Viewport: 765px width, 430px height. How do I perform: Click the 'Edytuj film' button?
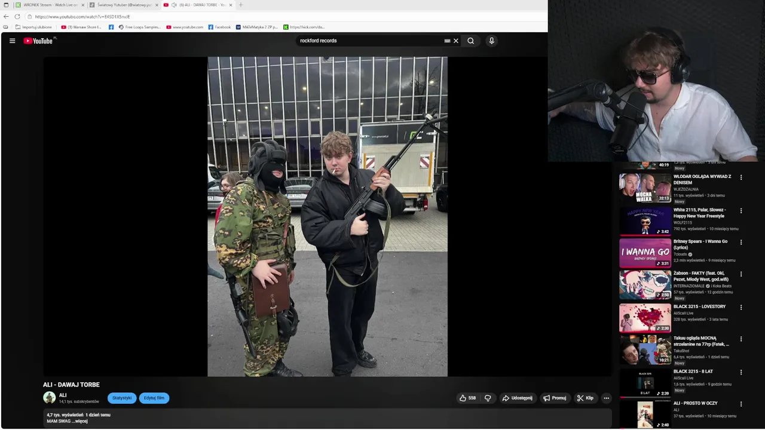(x=154, y=398)
